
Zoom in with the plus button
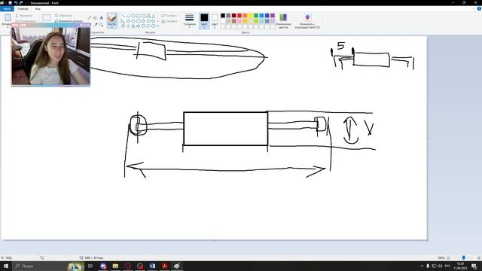(479, 257)
